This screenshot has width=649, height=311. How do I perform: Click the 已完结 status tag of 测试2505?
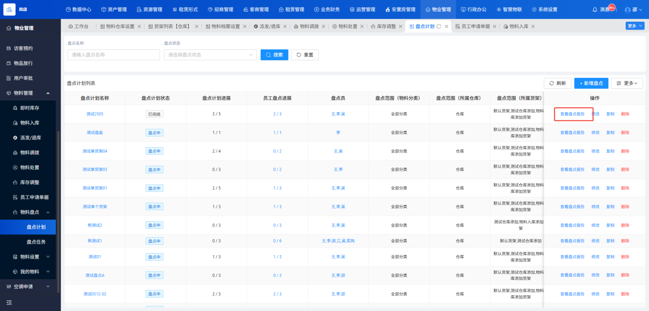coord(154,114)
